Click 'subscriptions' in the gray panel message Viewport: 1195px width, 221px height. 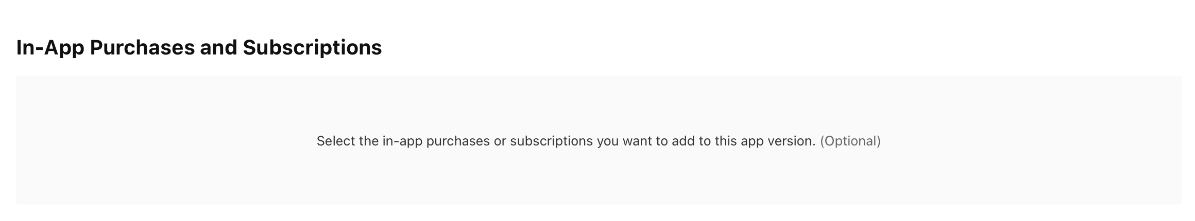click(551, 141)
